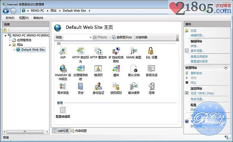Open the 筛选 dropdown arrow

91,38
